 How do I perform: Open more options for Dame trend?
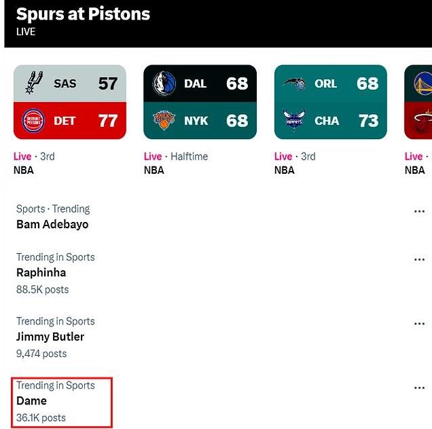(419, 388)
